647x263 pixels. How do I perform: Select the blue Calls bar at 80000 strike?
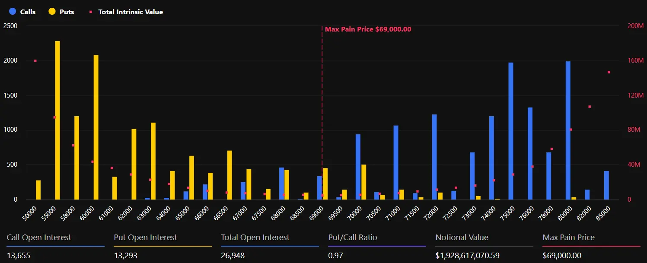click(x=568, y=130)
